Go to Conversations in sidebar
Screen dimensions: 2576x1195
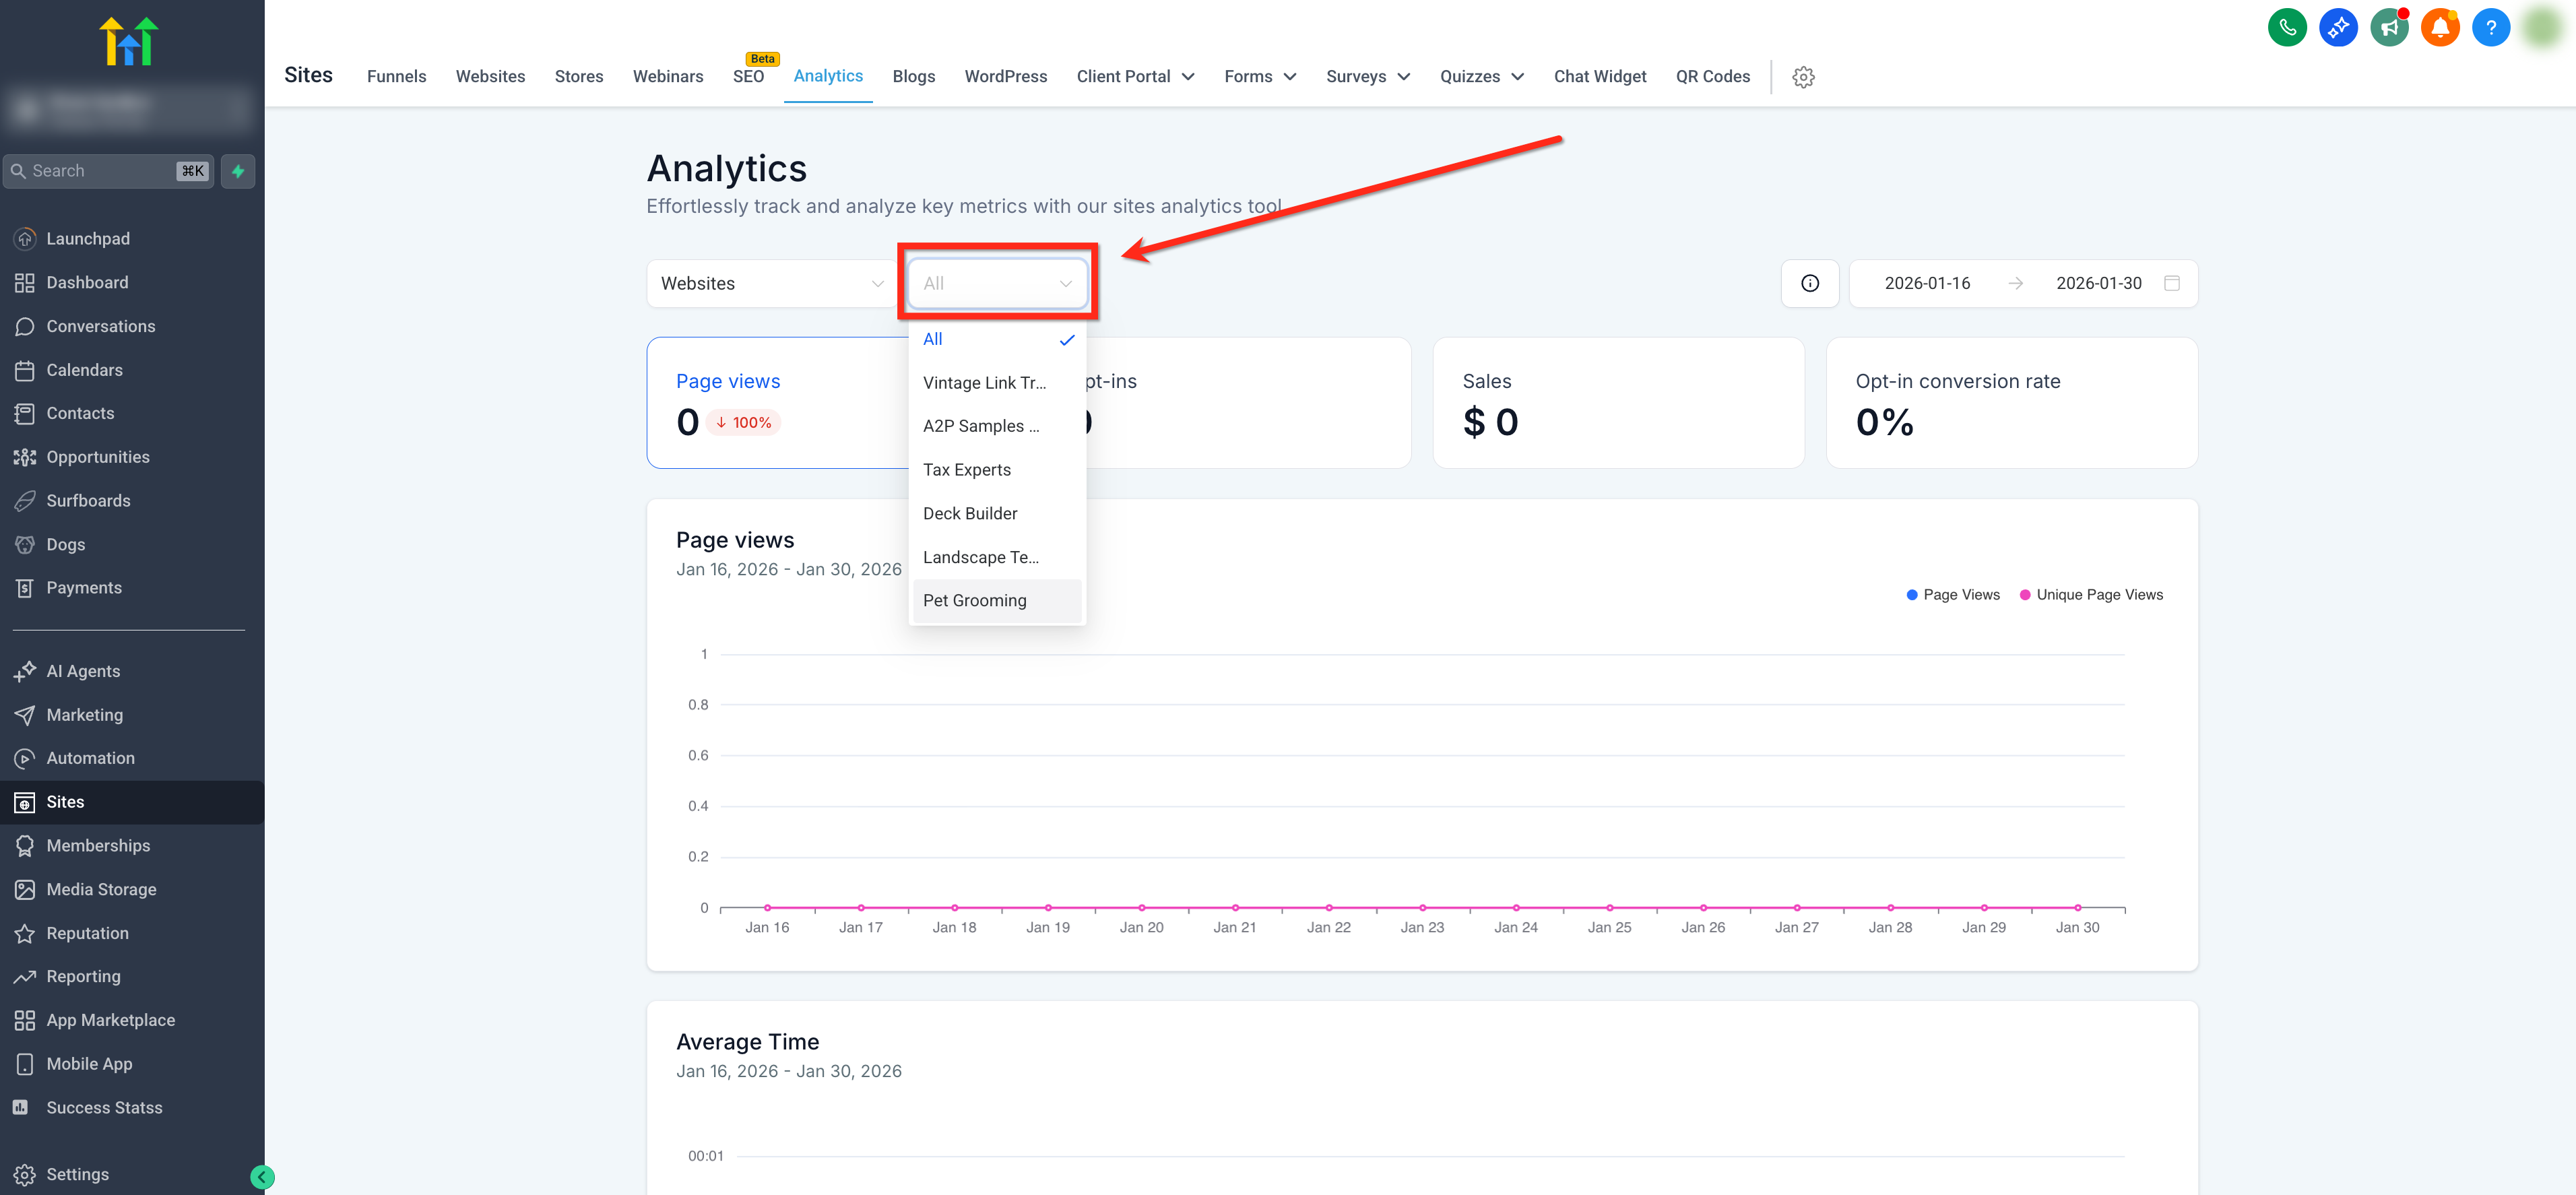pos(100,327)
